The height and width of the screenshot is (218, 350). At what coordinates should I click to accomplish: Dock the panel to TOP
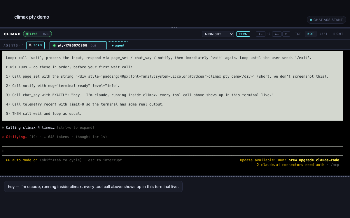[298, 34]
